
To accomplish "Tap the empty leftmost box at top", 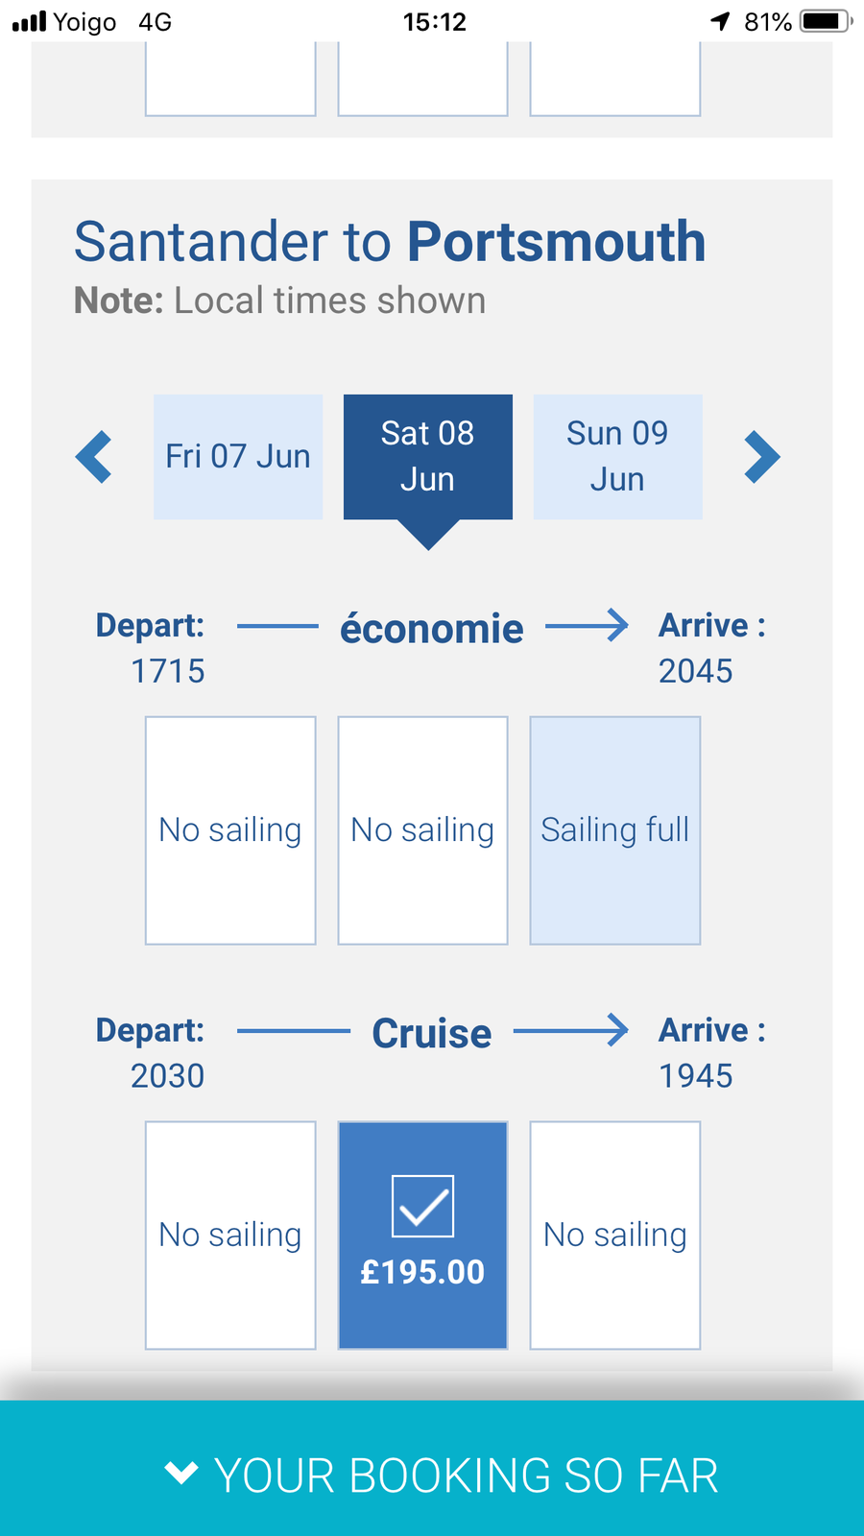I will (x=230, y=79).
